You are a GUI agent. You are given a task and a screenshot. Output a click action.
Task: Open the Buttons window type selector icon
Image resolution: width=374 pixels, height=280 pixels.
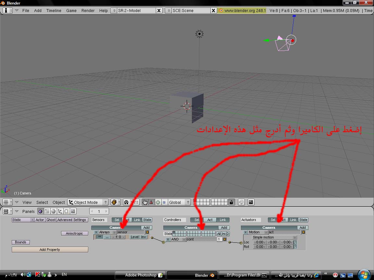click(x=7, y=211)
